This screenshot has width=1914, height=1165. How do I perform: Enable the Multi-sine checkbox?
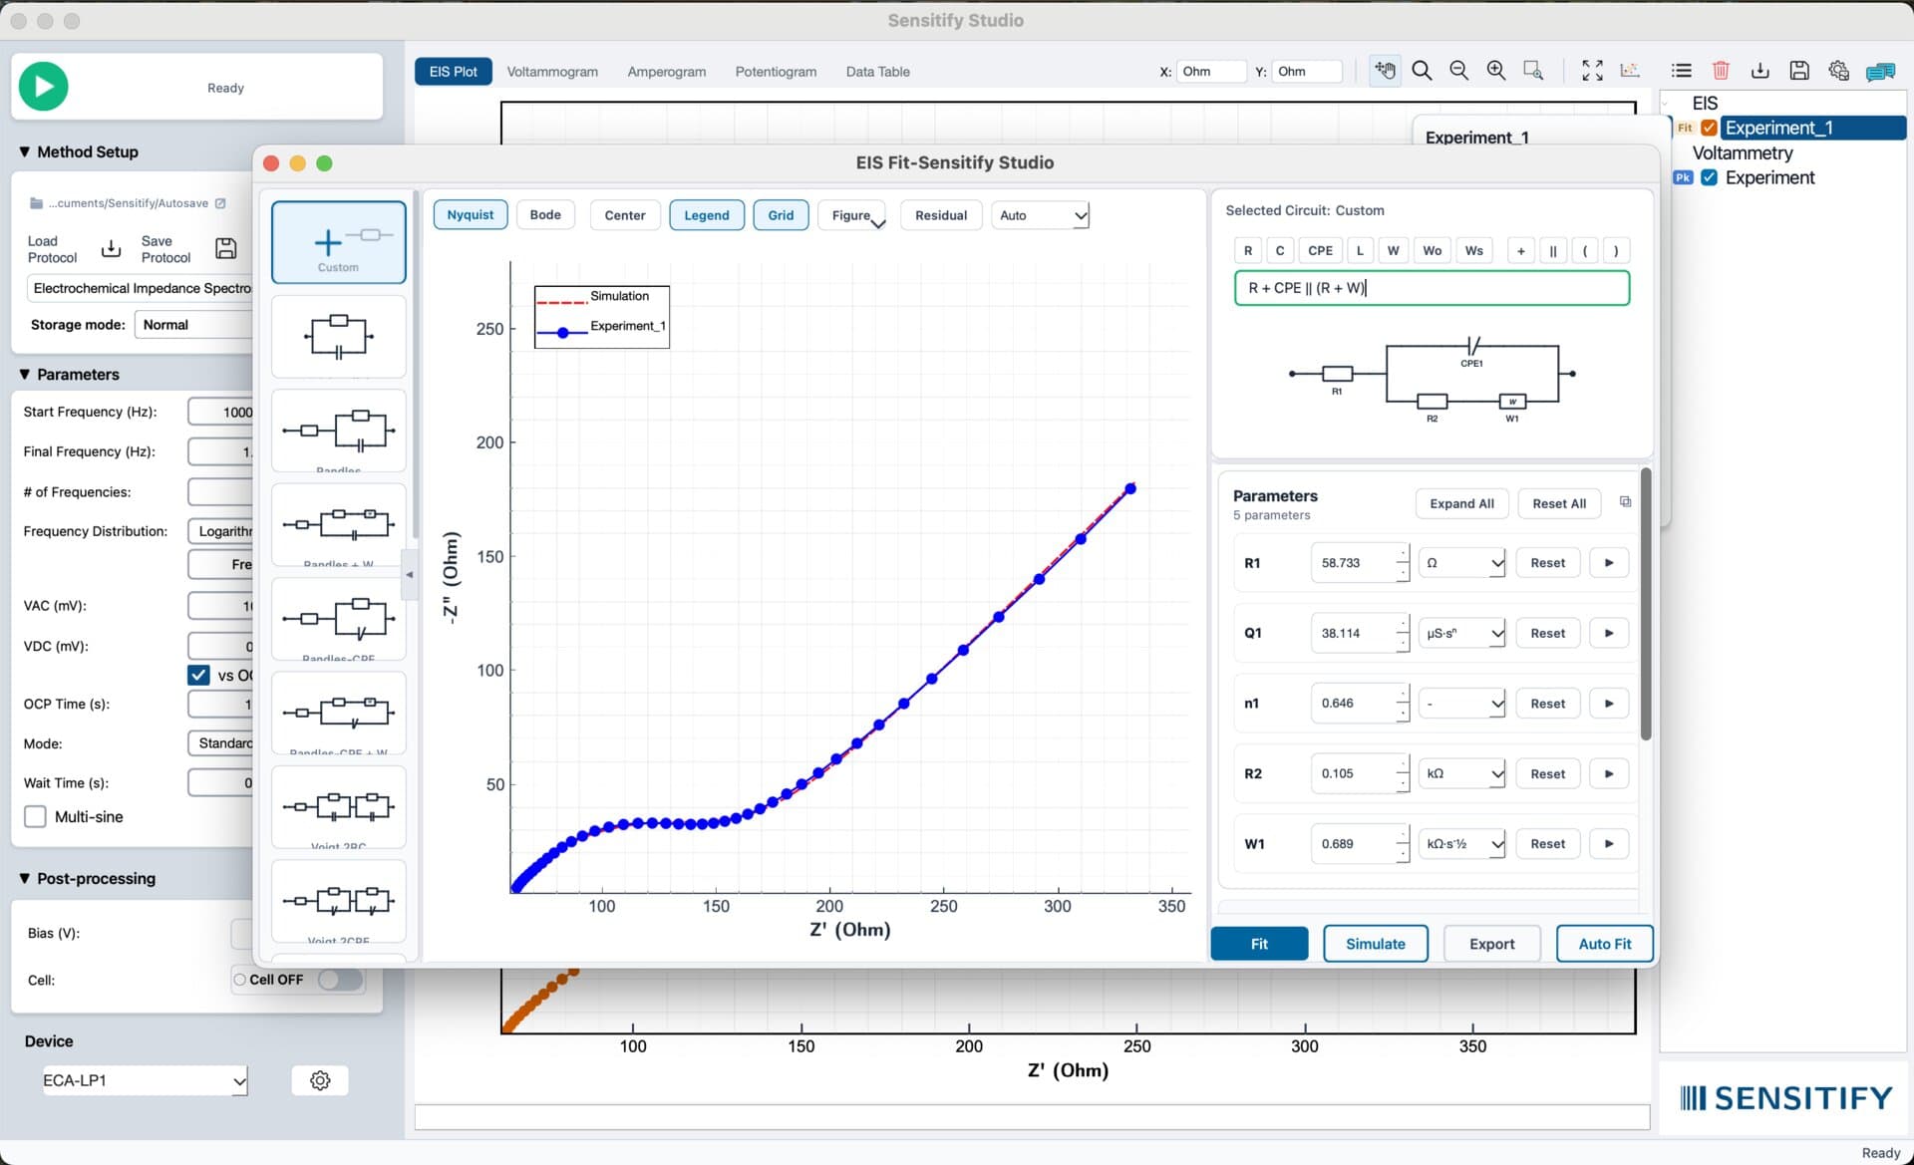tap(35, 816)
